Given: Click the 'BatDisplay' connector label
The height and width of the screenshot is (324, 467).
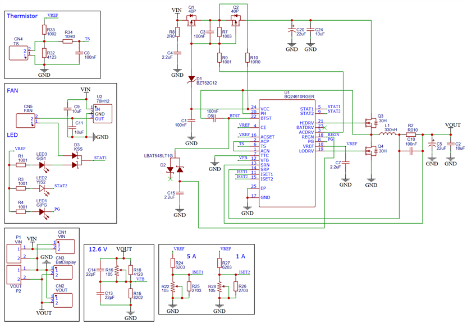Looking at the screenshot, I should click(66, 262).
